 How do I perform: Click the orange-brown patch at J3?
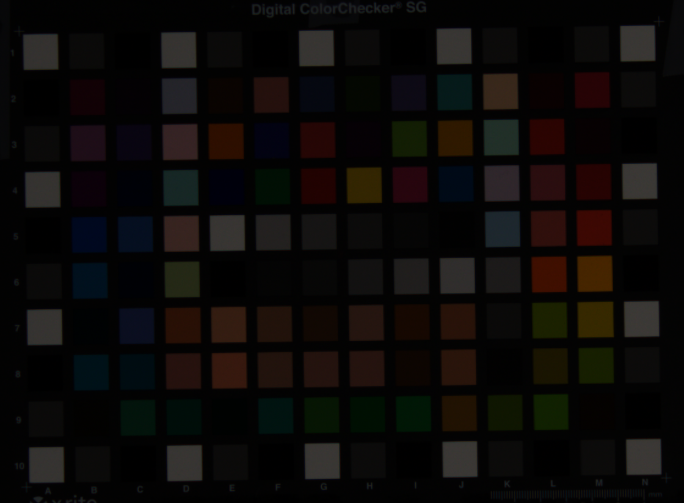pos(456,138)
